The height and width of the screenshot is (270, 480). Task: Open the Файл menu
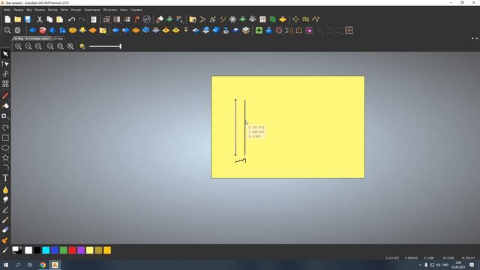coord(7,10)
